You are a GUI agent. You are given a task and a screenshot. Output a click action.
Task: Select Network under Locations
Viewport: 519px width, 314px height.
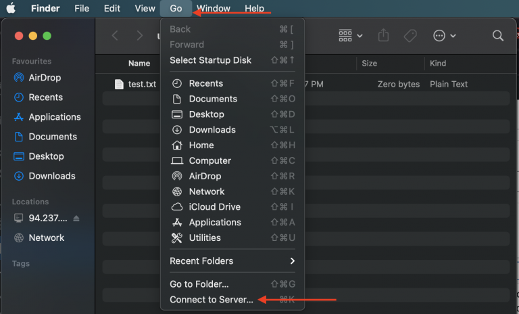click(x=46, y=238)
